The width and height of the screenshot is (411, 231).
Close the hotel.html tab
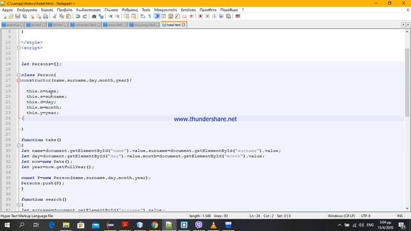184,25
